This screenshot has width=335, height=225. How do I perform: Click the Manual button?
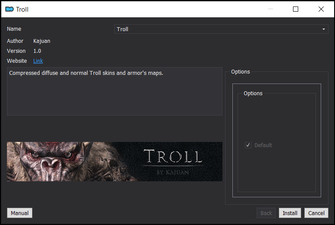19,213
